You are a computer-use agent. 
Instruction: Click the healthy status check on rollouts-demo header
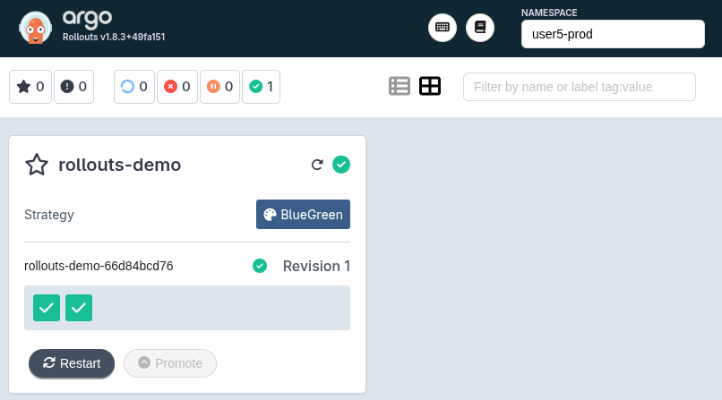pyautogui.click(x=340, y=165)
